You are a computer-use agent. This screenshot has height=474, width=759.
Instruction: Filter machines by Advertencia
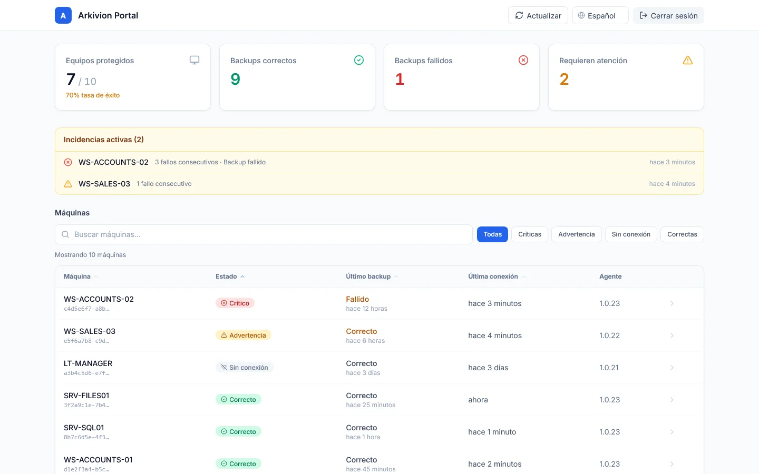coord(577,234)
